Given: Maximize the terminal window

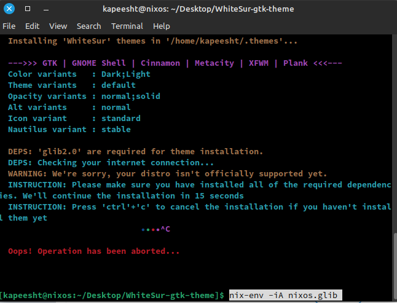Looking at the screenshot, I should pyautogui.click(x=28, y=9).
